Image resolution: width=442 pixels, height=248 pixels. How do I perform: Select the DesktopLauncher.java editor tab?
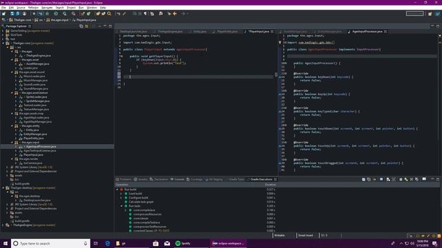tap(133, 32)
